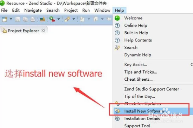Click the Save All toolbar icon
The image size is (193, 128).
25,19
